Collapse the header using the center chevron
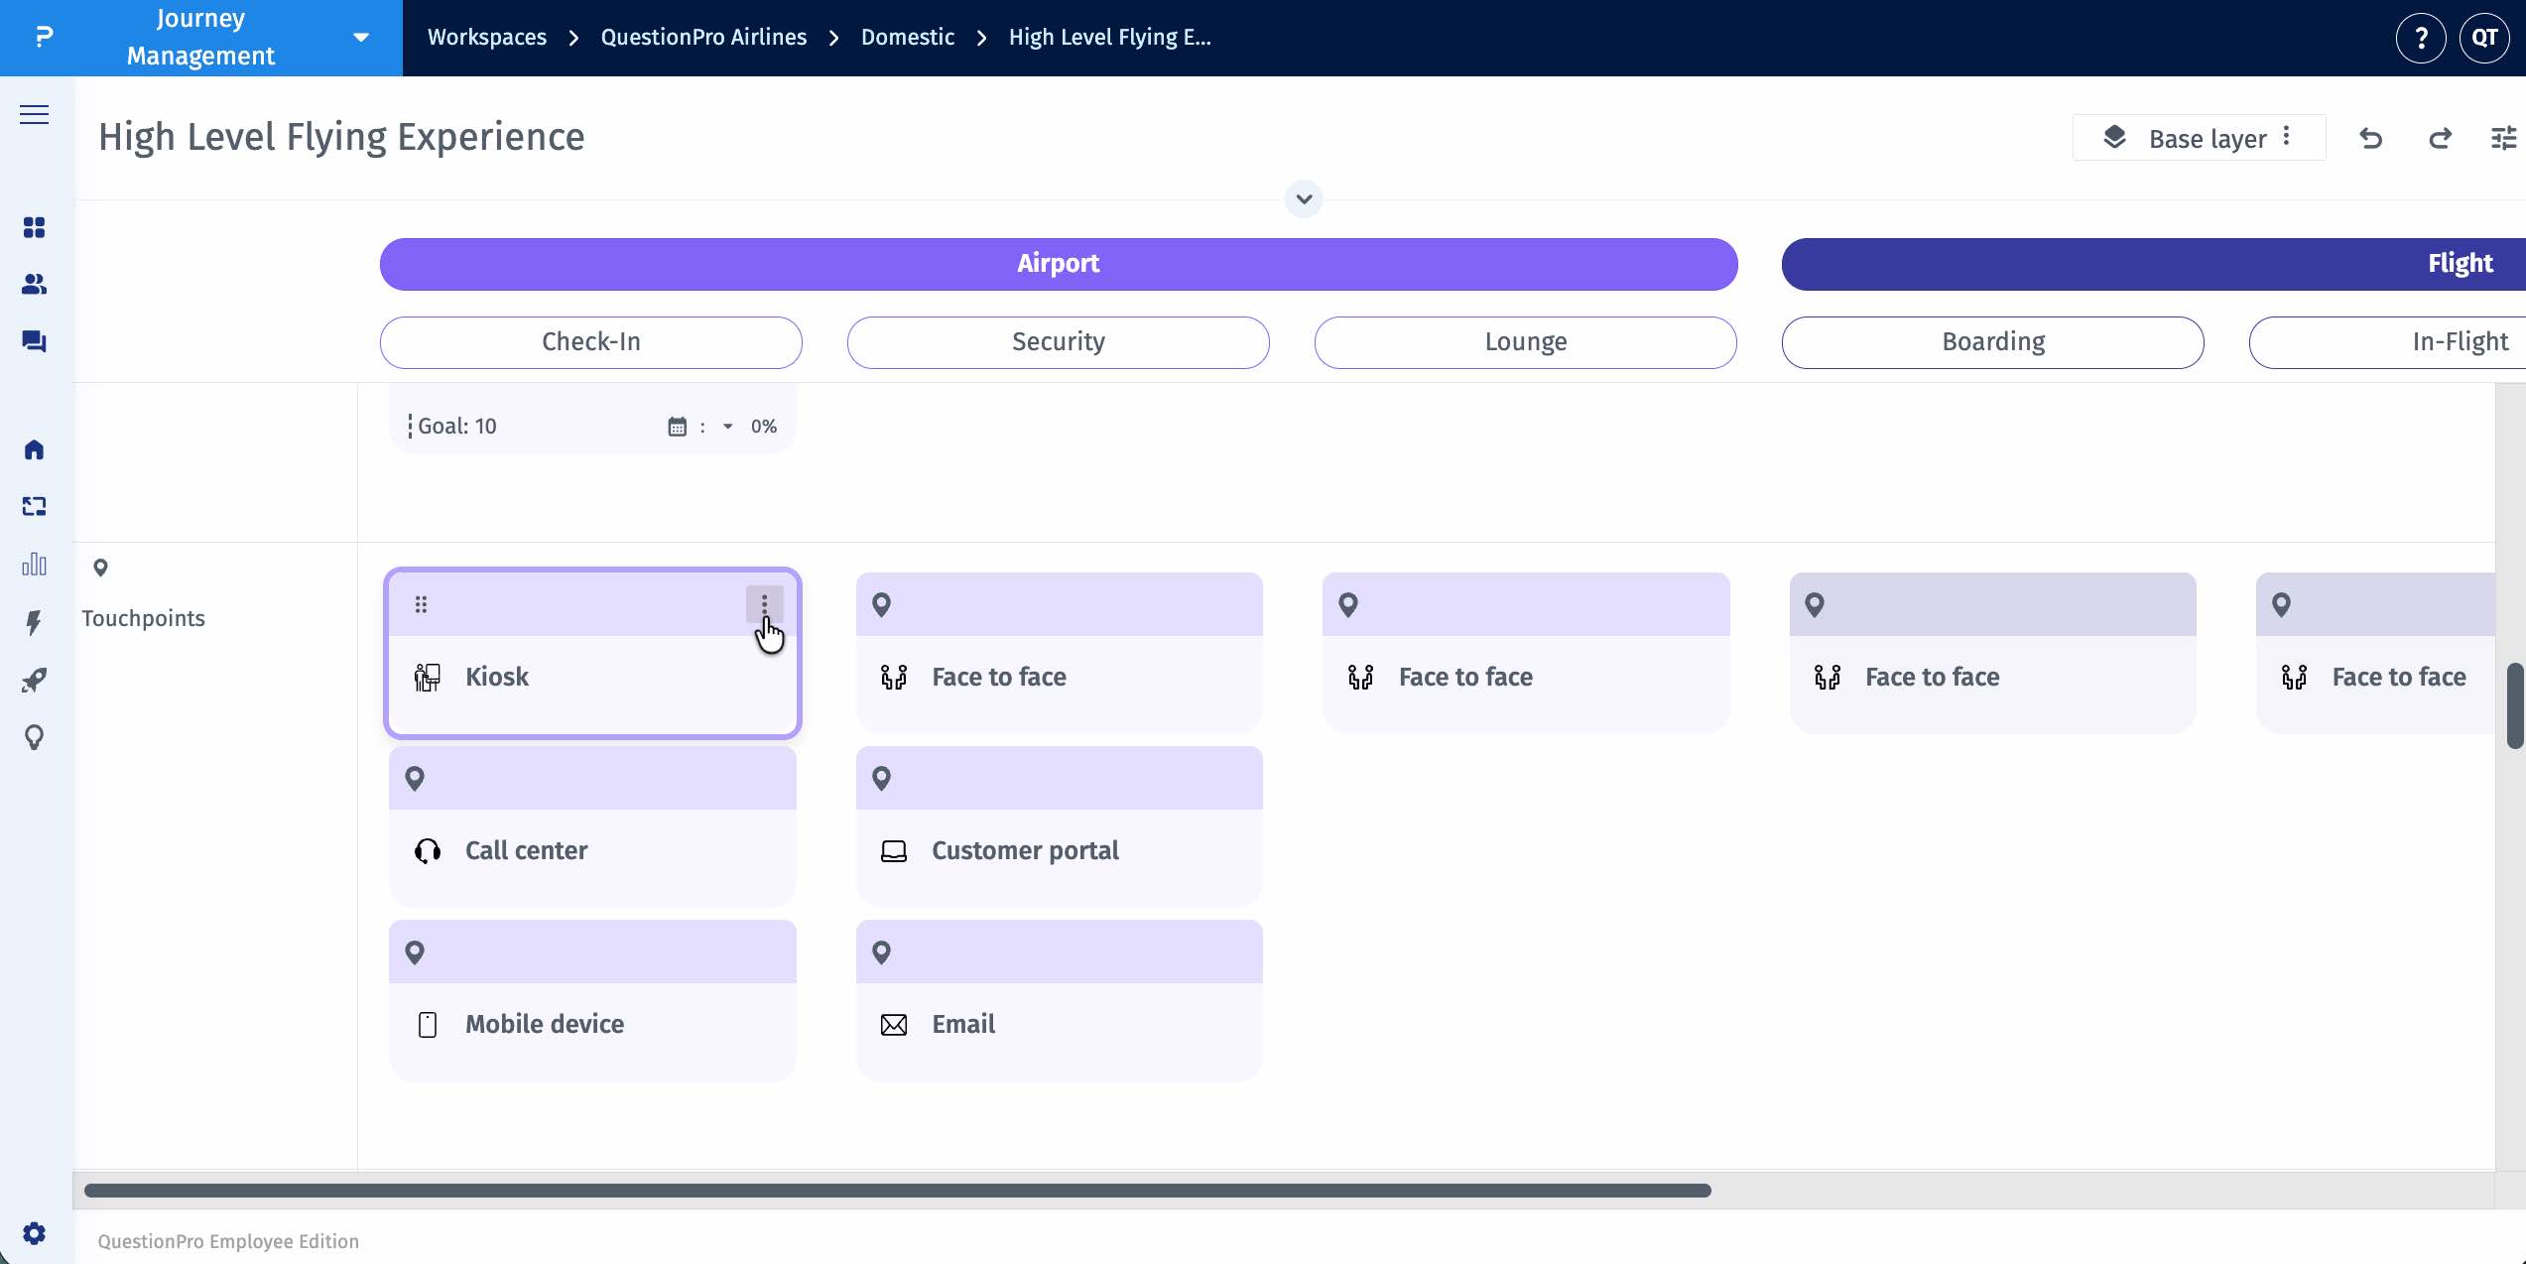The image size is (2526, 1264). click(x=1304, y=198)
